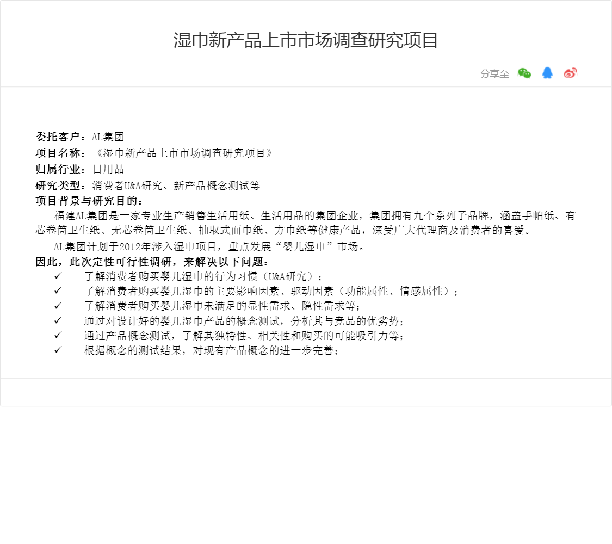The image size is (612, 544).
Task: Click the sentence AL集团计划于2012年涉入湿巾项目
Action: pyautogui.click(x=210, y=246)
